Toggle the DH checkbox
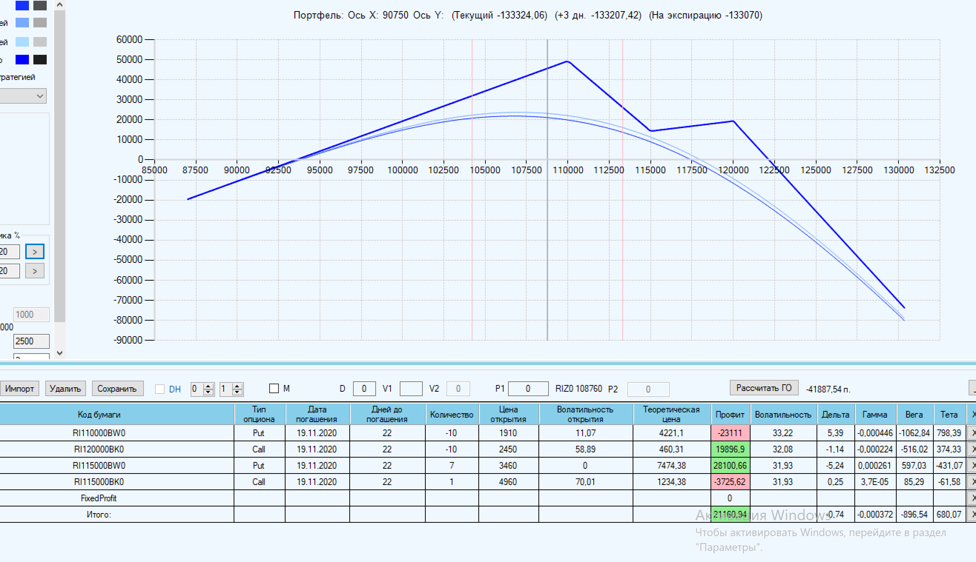Image resolution: width=976 pixels, height=562 pixels. (x=160, y=389)
